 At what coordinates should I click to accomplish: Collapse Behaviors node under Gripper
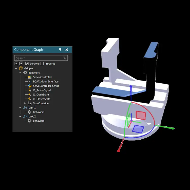click(20, 73)
